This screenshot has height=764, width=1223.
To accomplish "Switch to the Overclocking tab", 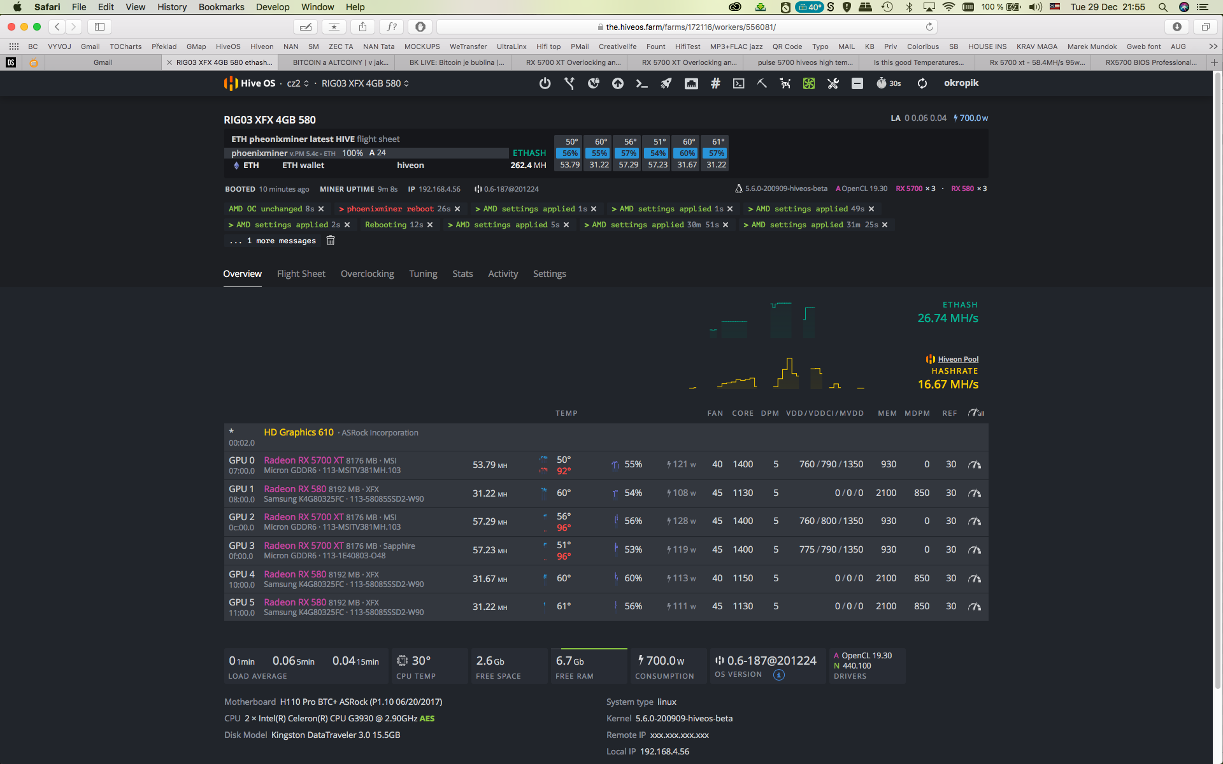I will click(x=367, y=274).
